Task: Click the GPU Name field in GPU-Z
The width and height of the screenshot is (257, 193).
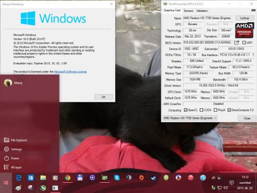Action: tap(208, 18)
